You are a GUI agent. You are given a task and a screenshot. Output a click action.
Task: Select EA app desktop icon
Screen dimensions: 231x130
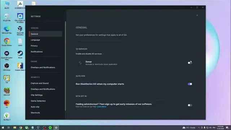click(7, 104)
